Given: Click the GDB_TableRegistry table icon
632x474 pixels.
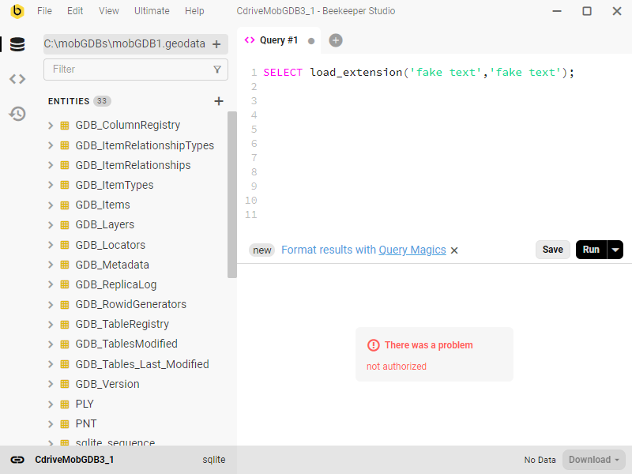Looking at the screenshot, I should pyautogui.click(x=65, y=324).
